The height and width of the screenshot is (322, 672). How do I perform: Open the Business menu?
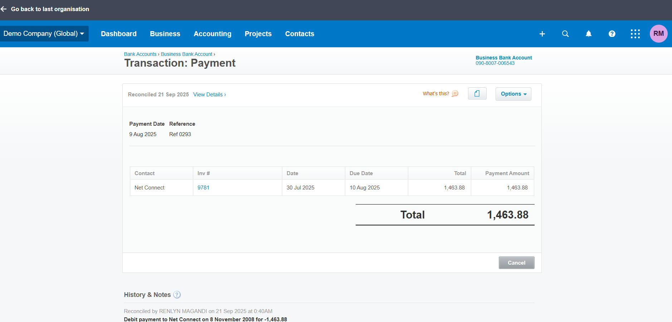(x=165, y=34)
